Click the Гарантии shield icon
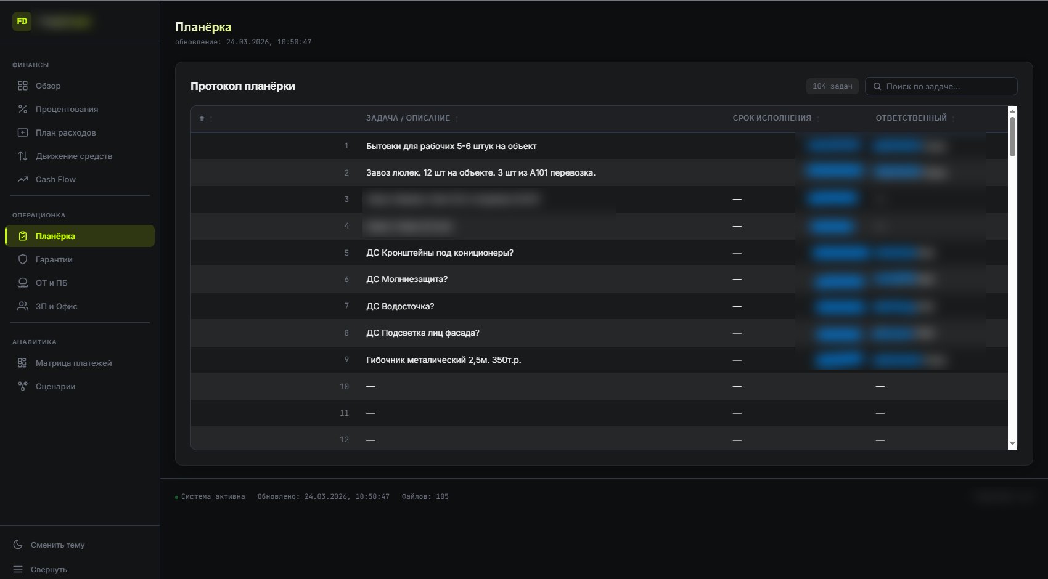1048x579 pixels. click(23, 259)
